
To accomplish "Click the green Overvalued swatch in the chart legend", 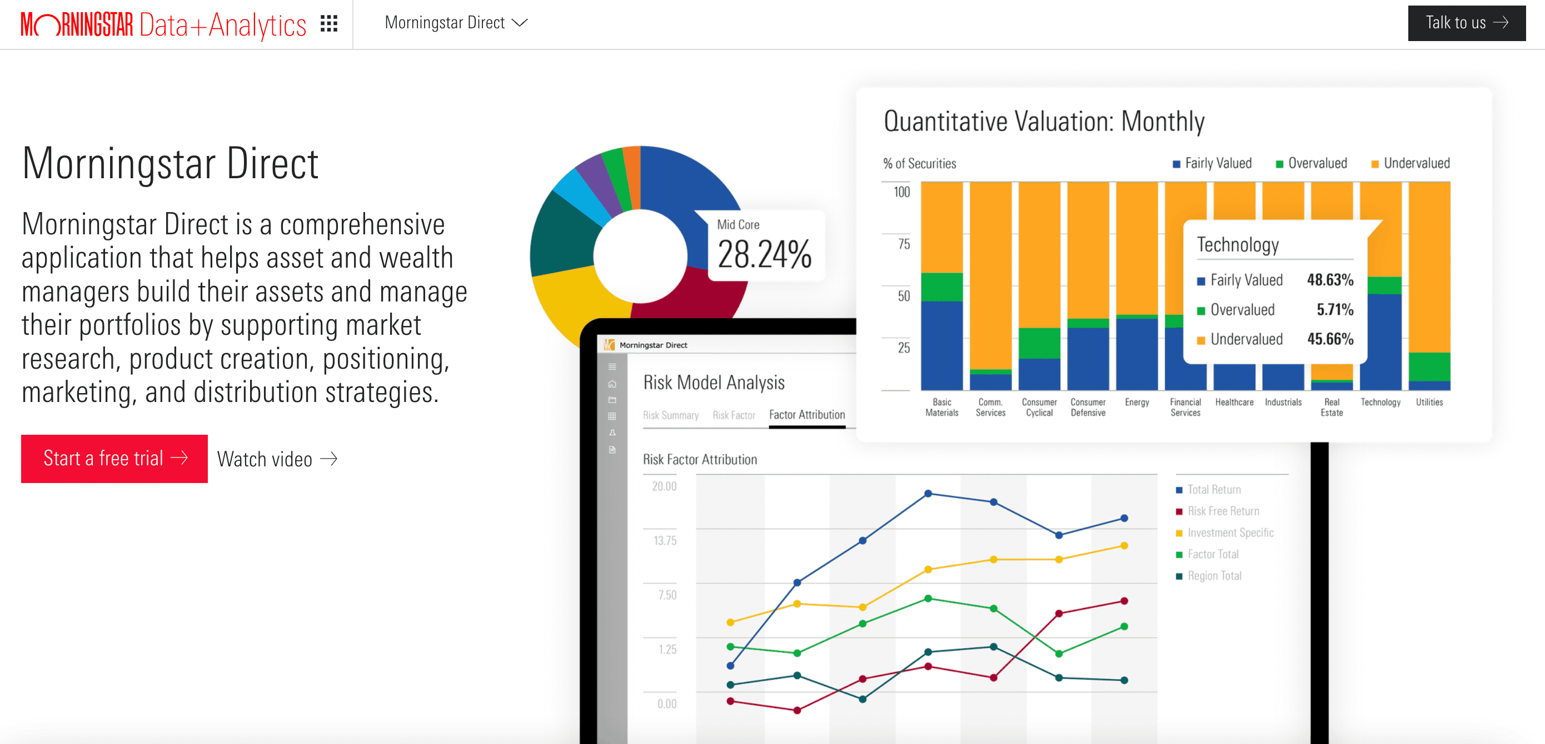I will tap(1279, 164).
